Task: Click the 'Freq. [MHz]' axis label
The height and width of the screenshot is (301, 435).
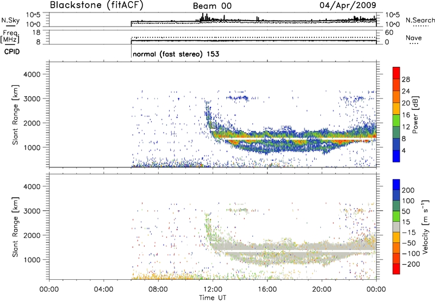Action: [10, 37]
